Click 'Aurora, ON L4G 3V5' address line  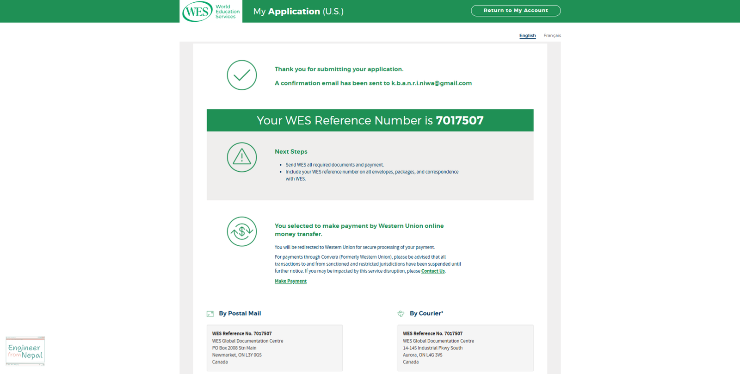coord(423,355)
